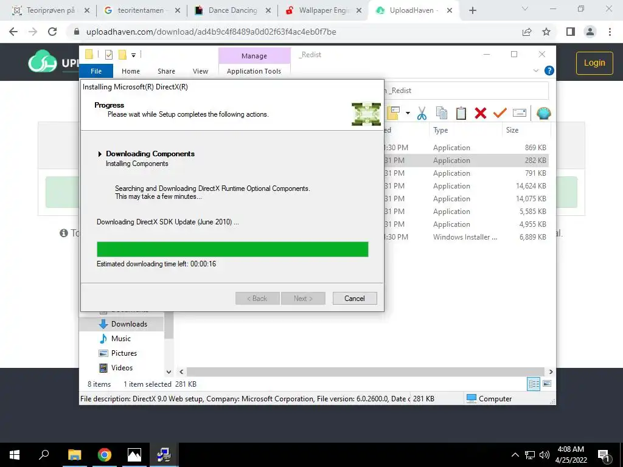Click the orange checkmark icon in toolbar

[x=500, y=113]
